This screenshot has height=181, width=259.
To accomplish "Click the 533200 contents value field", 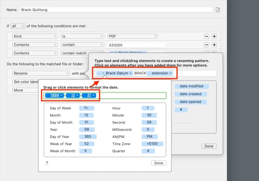I will pos(136,45).
